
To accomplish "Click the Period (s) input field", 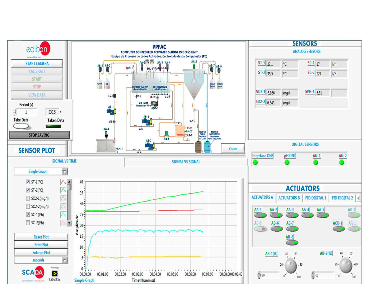I will 26,112.
